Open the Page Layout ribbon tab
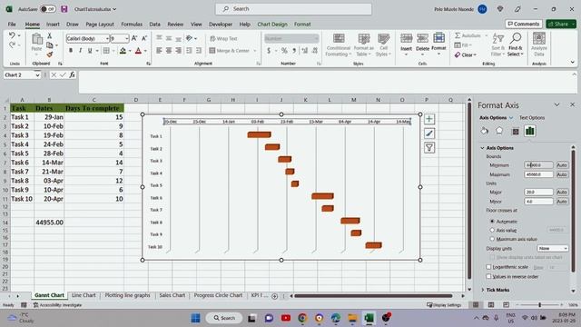The image size is (581, 327). click(100, 25)
